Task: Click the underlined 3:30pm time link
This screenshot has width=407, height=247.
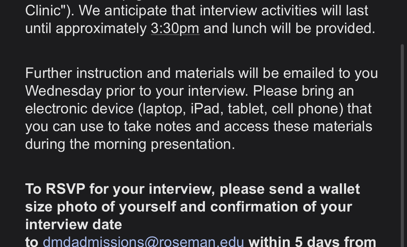Action: (175, 28)
